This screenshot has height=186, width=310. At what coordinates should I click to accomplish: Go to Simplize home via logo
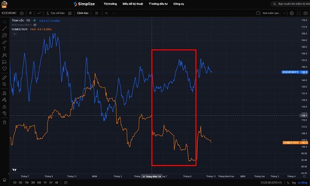point(84,4)
